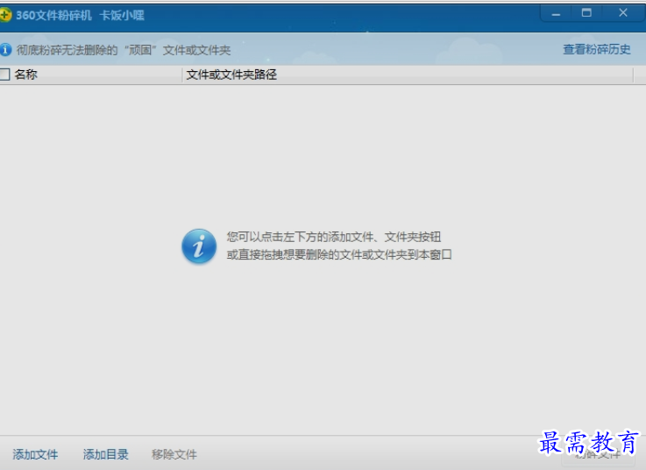This screenshot has height=470, width=646.
Task: Click 移除文件 to remove file
Action: click(174, 454)
